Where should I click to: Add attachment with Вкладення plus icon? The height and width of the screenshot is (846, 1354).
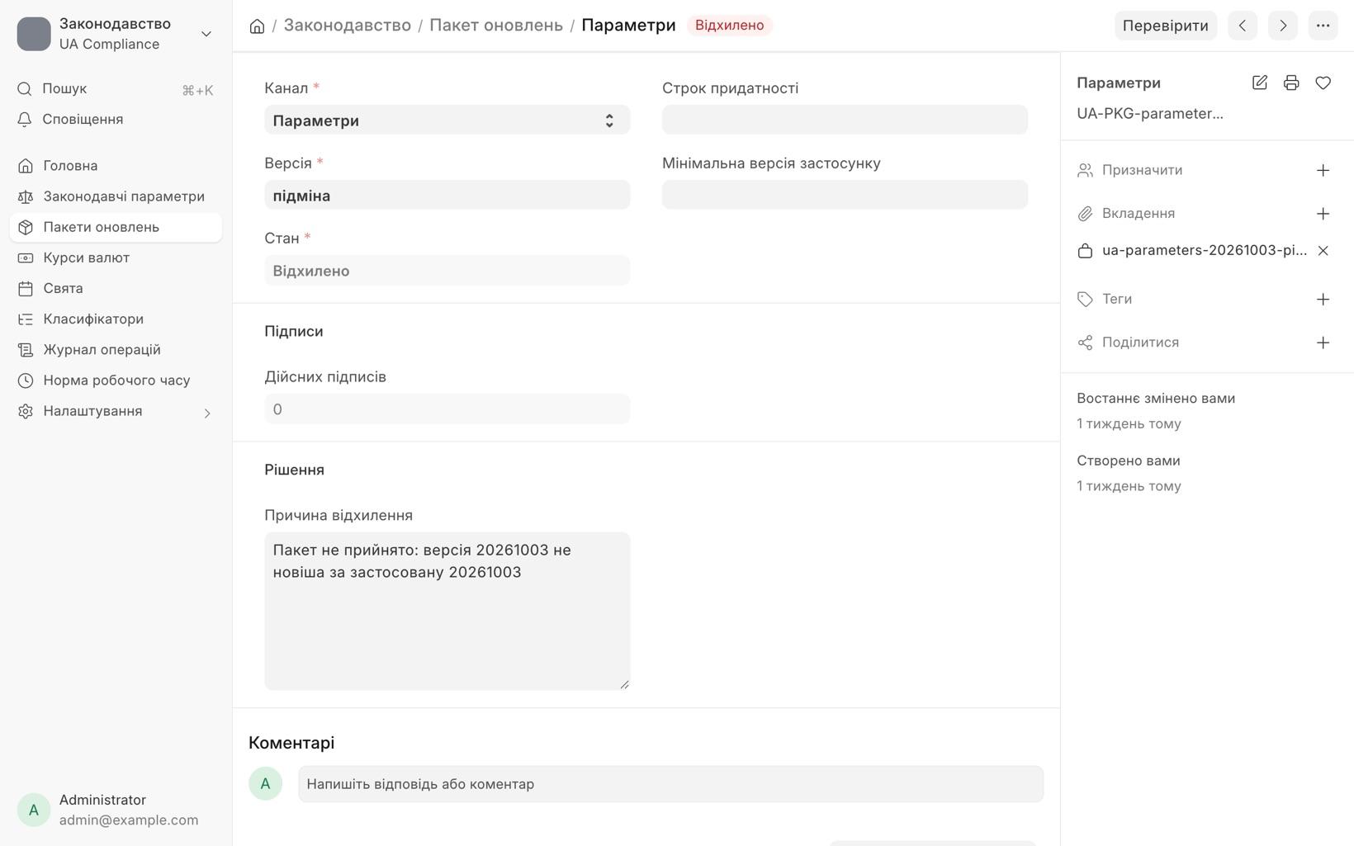point(1323,214)
